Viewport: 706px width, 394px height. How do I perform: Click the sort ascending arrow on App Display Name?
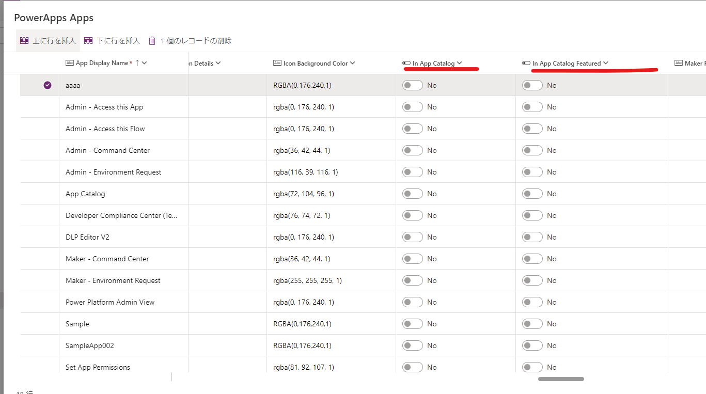point(137,63)
